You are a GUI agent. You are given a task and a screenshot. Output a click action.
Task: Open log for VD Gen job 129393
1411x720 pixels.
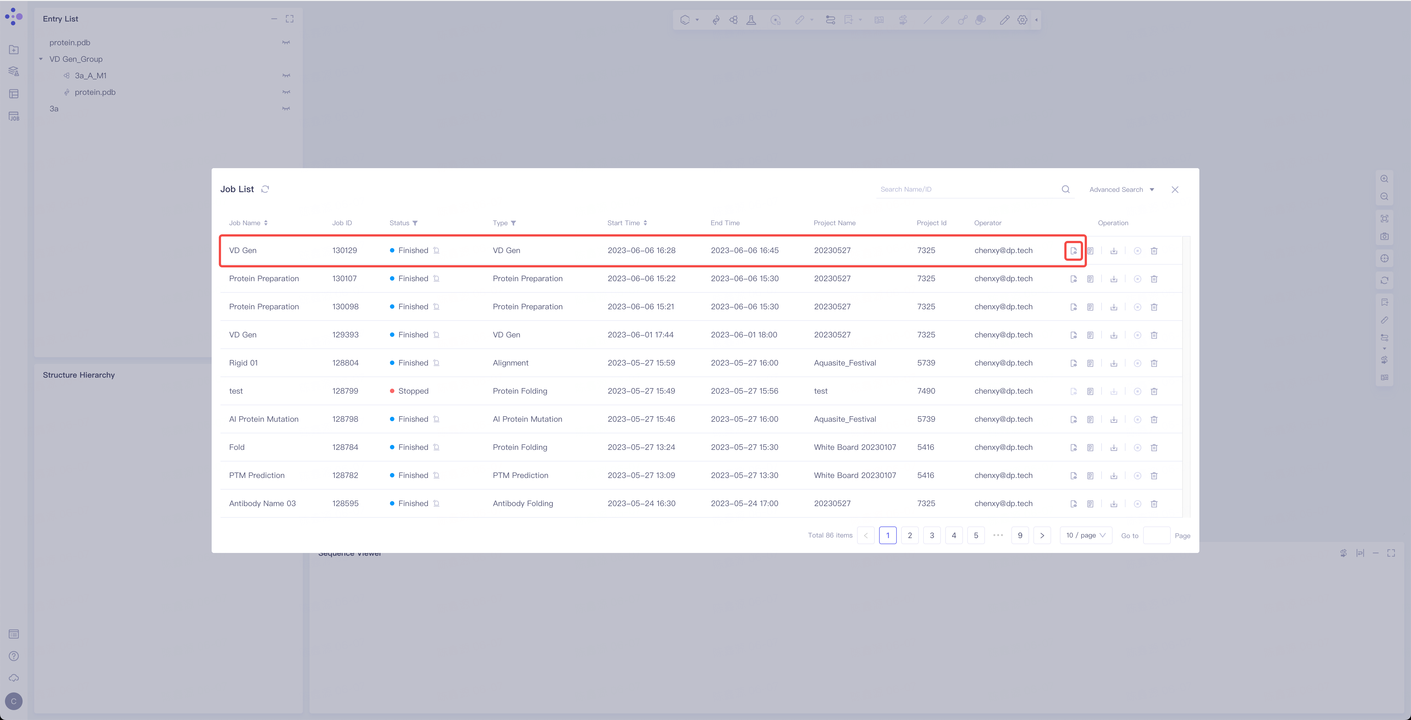[1090, 335]
